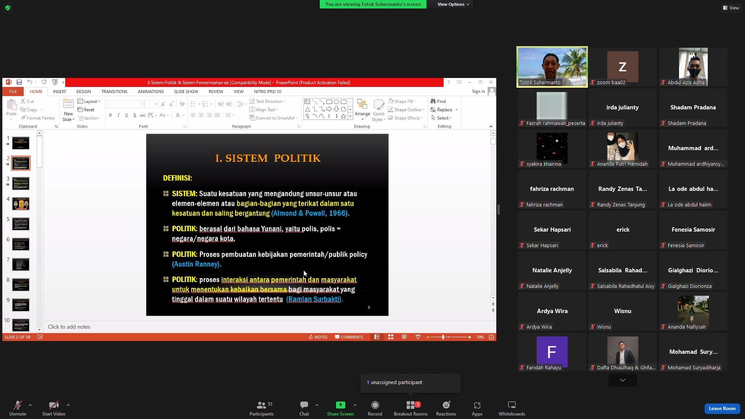Toggle Italic formatting
Image resolution: width=745 pixels, height=419 pixels.
pyautogui.click(x=118, y=115)
